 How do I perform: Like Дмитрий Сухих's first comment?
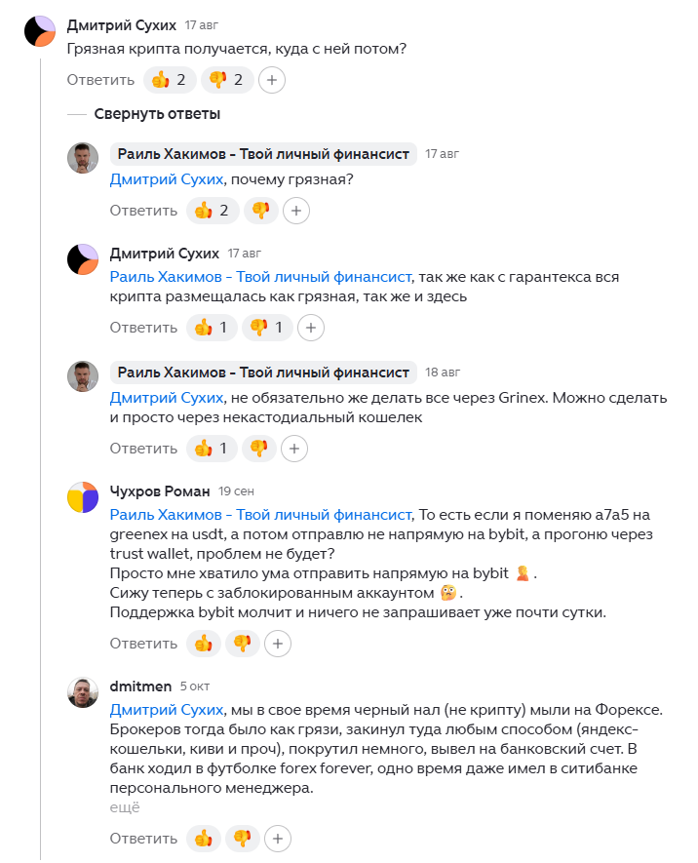pos(168,80)
